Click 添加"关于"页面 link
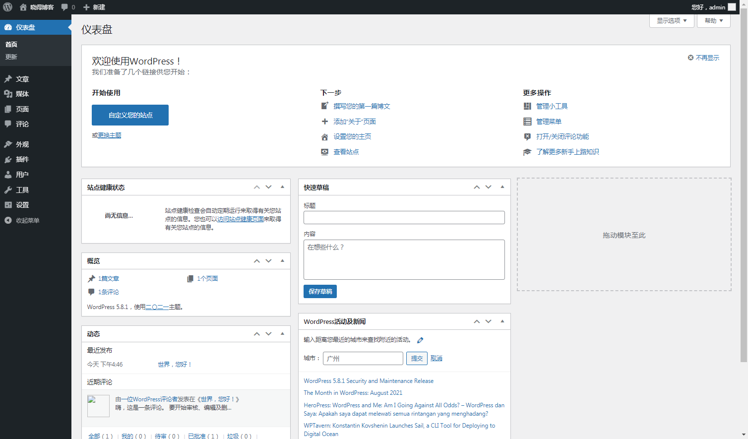 point(355,122)
